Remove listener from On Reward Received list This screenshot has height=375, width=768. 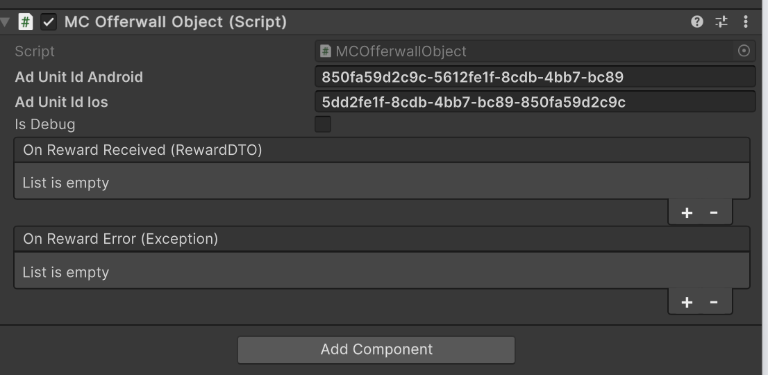(714, 212)
